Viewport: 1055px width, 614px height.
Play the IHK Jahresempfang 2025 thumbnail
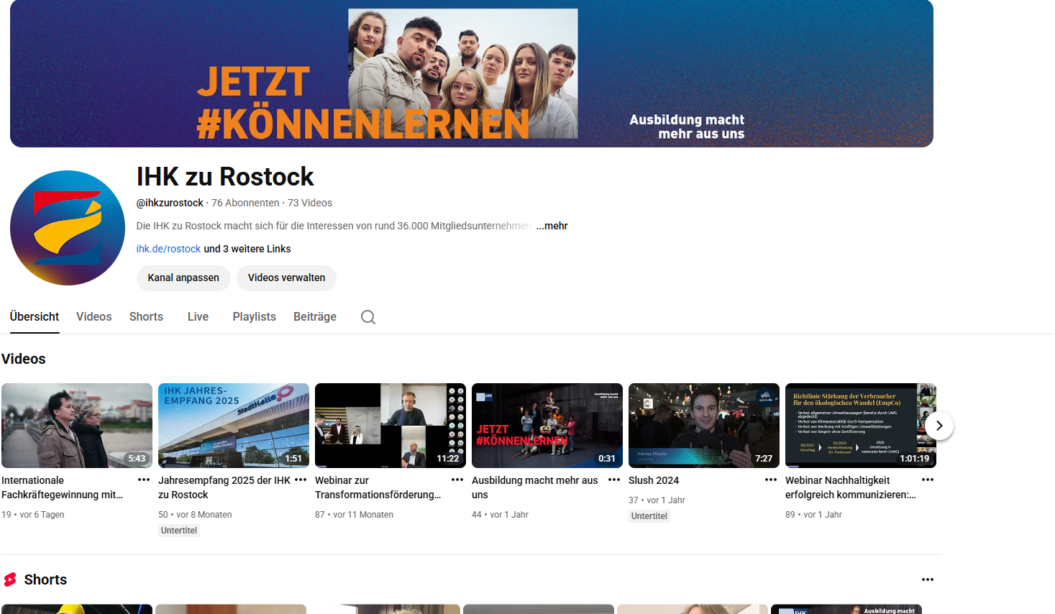coord(234,426)
